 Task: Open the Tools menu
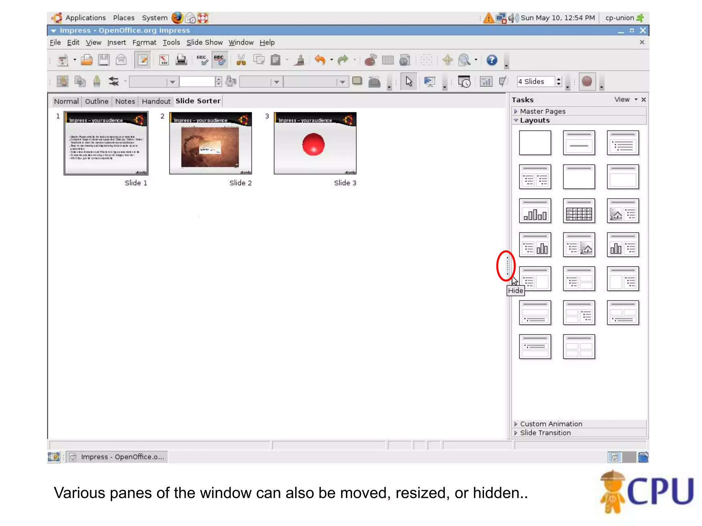(x=171, y=42)
